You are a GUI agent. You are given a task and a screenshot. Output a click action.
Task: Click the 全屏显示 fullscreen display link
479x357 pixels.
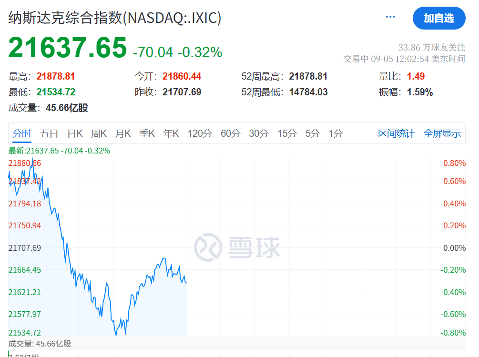(442, 133)
